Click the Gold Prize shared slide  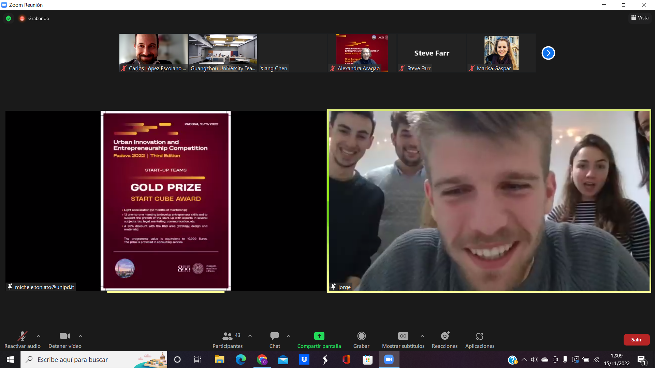coord(166,201)
